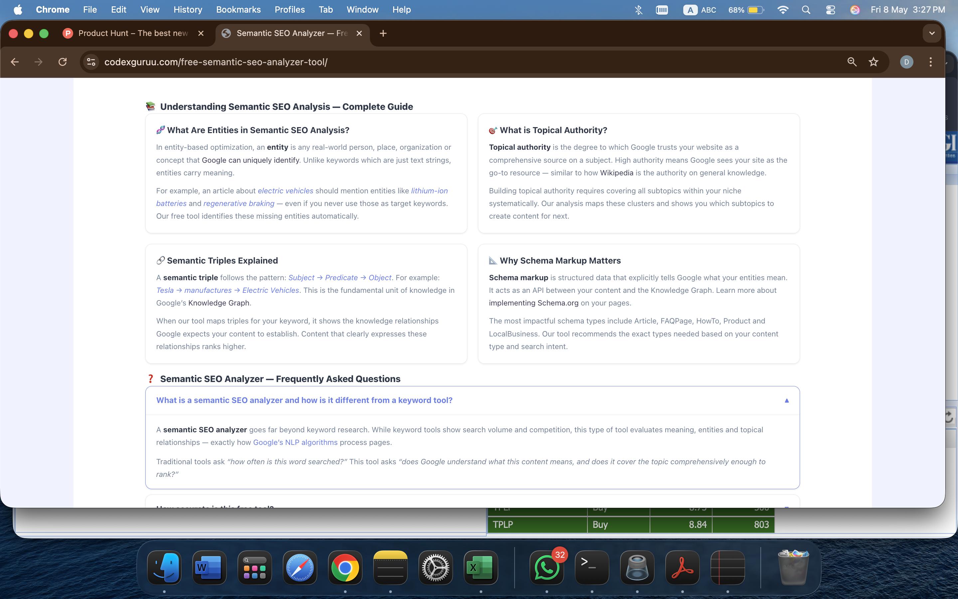This screenshot has height=599, width=958.
Task: Launch Microsoft Word from the Dock
Action: tap(210, 568)
